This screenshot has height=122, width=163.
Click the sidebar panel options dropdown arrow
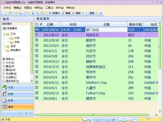pos(31,113)
